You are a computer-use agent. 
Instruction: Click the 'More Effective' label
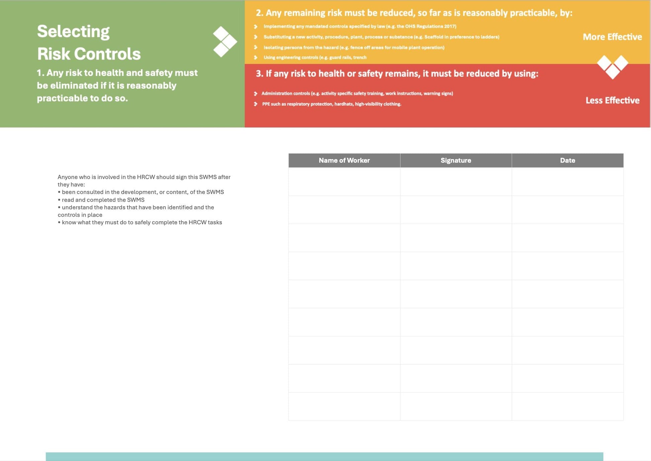[x=612, y=37]
